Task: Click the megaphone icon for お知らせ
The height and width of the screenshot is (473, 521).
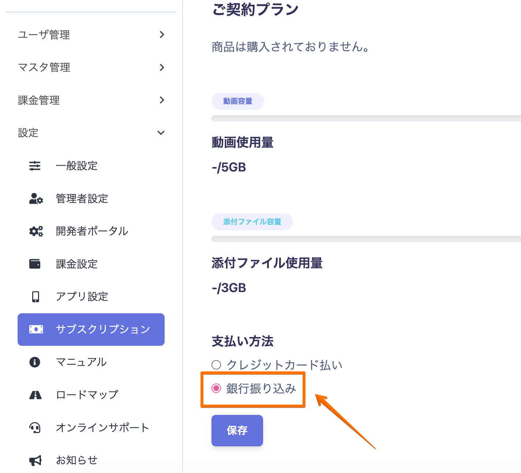Action: pos(35,460)
